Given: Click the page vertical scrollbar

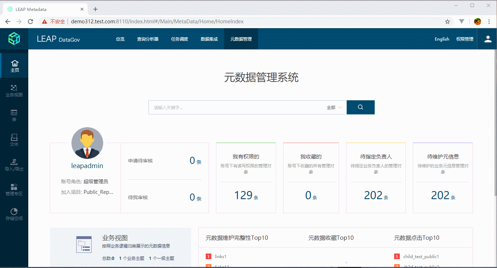Looking at the screenshot, I should tap(495, 123).
